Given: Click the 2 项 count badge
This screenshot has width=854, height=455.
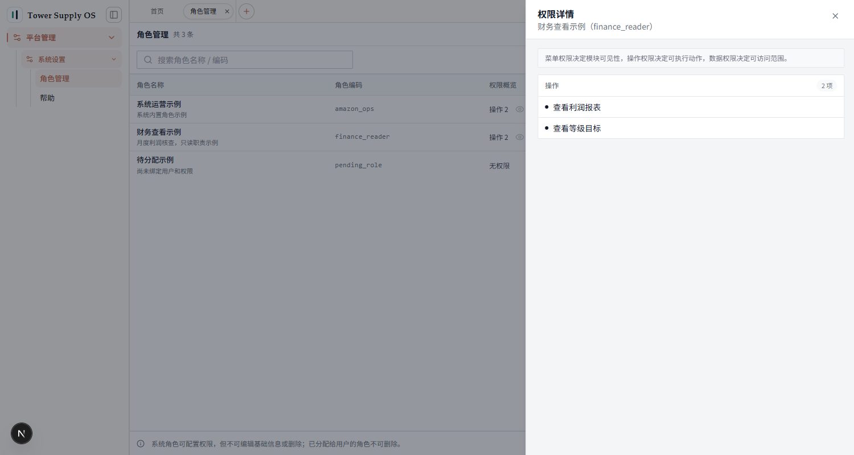Looking at the screenshot, I should click(x=827, y=86).
